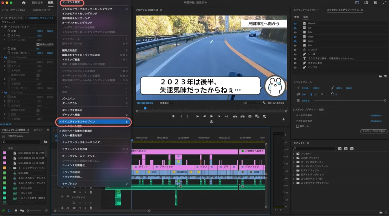Click the Lift button

click(x=235, y=116)
